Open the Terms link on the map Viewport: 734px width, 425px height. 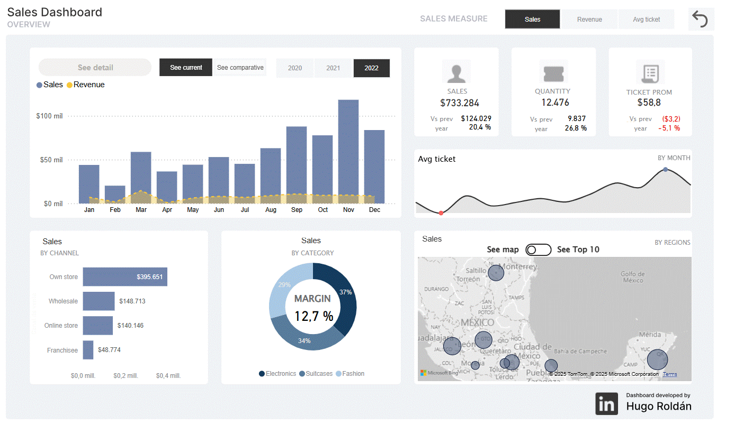pyautogui.click(x=669, y=374)
